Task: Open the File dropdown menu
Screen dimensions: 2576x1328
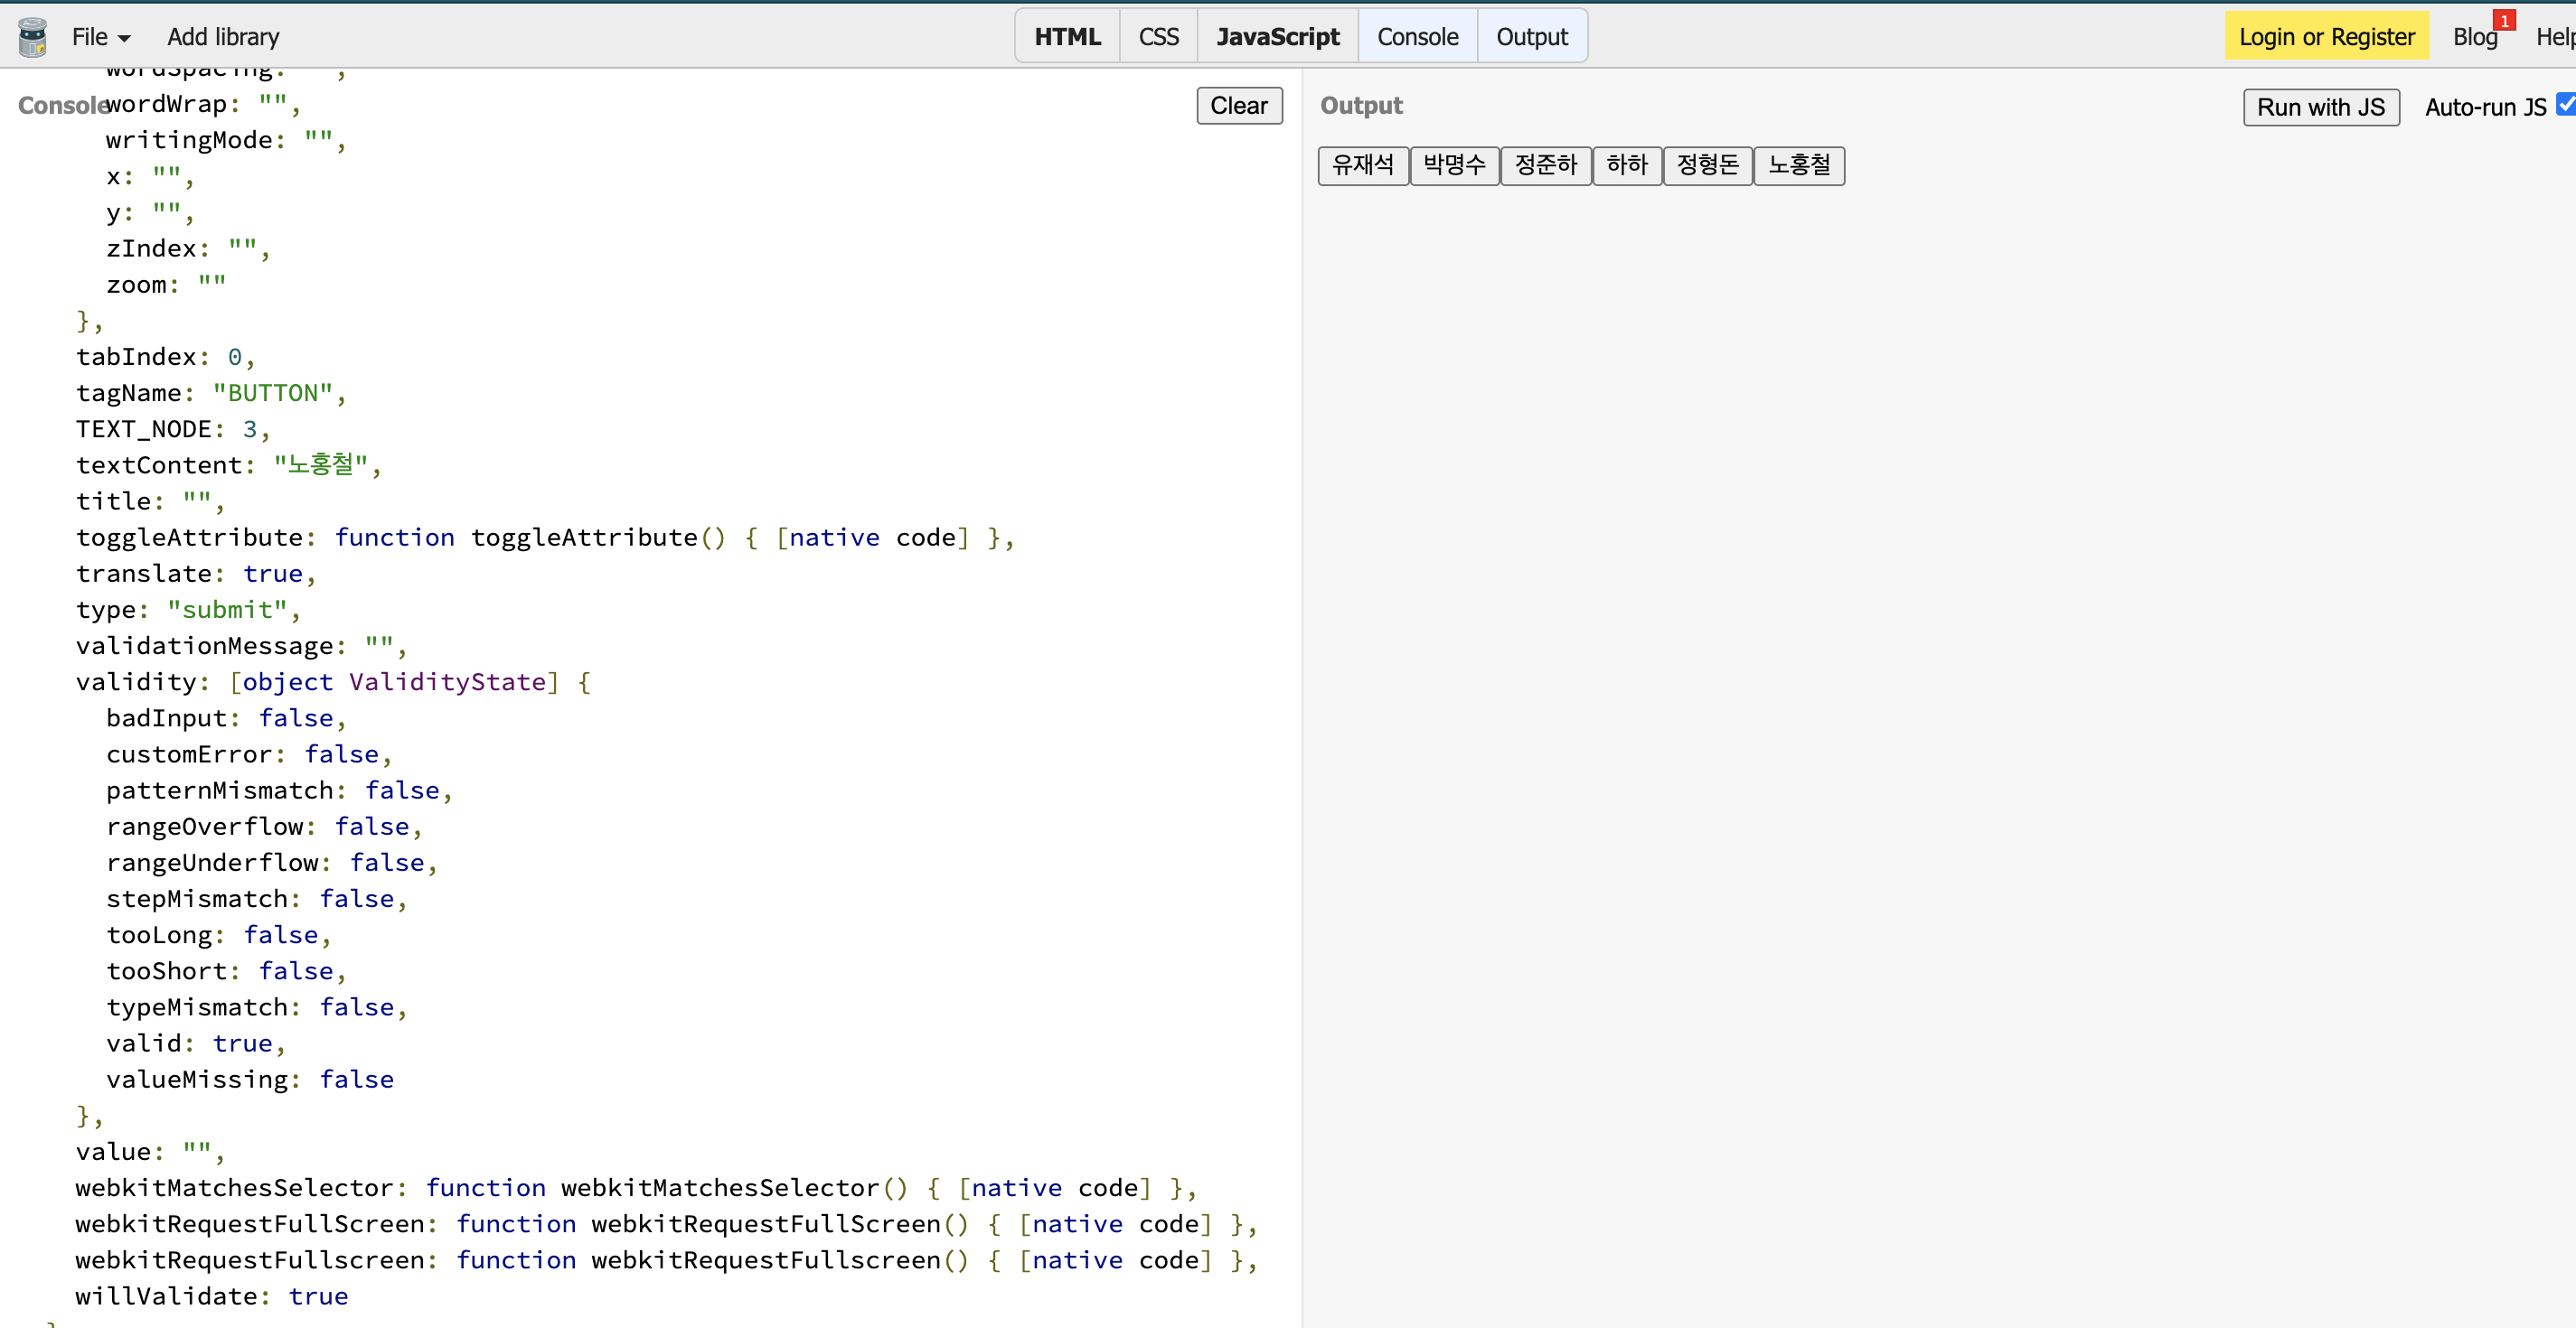Action: point(100,37)
